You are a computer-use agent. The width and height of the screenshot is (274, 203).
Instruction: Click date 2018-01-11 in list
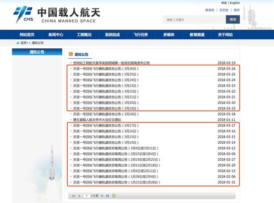(227, 120)
